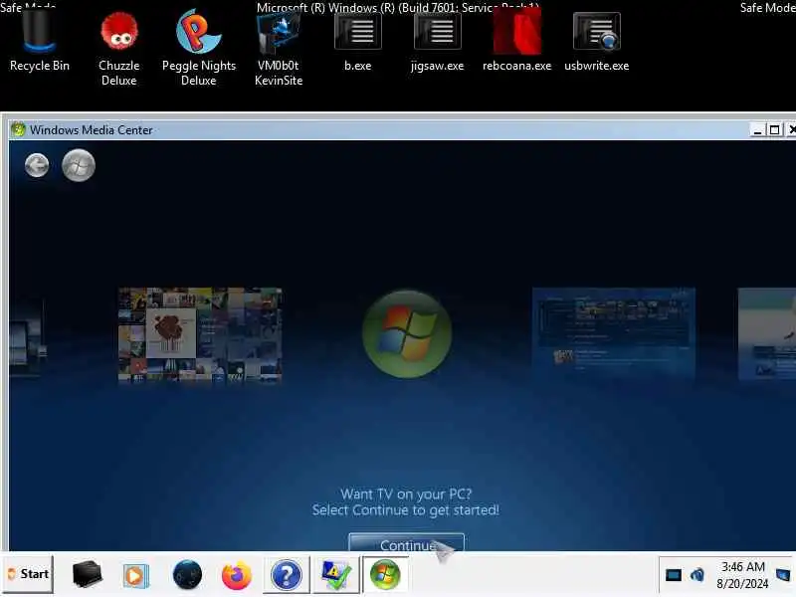Click Continue to set up TV
Viewport: 796px width, 597px height.
[406, 542]
